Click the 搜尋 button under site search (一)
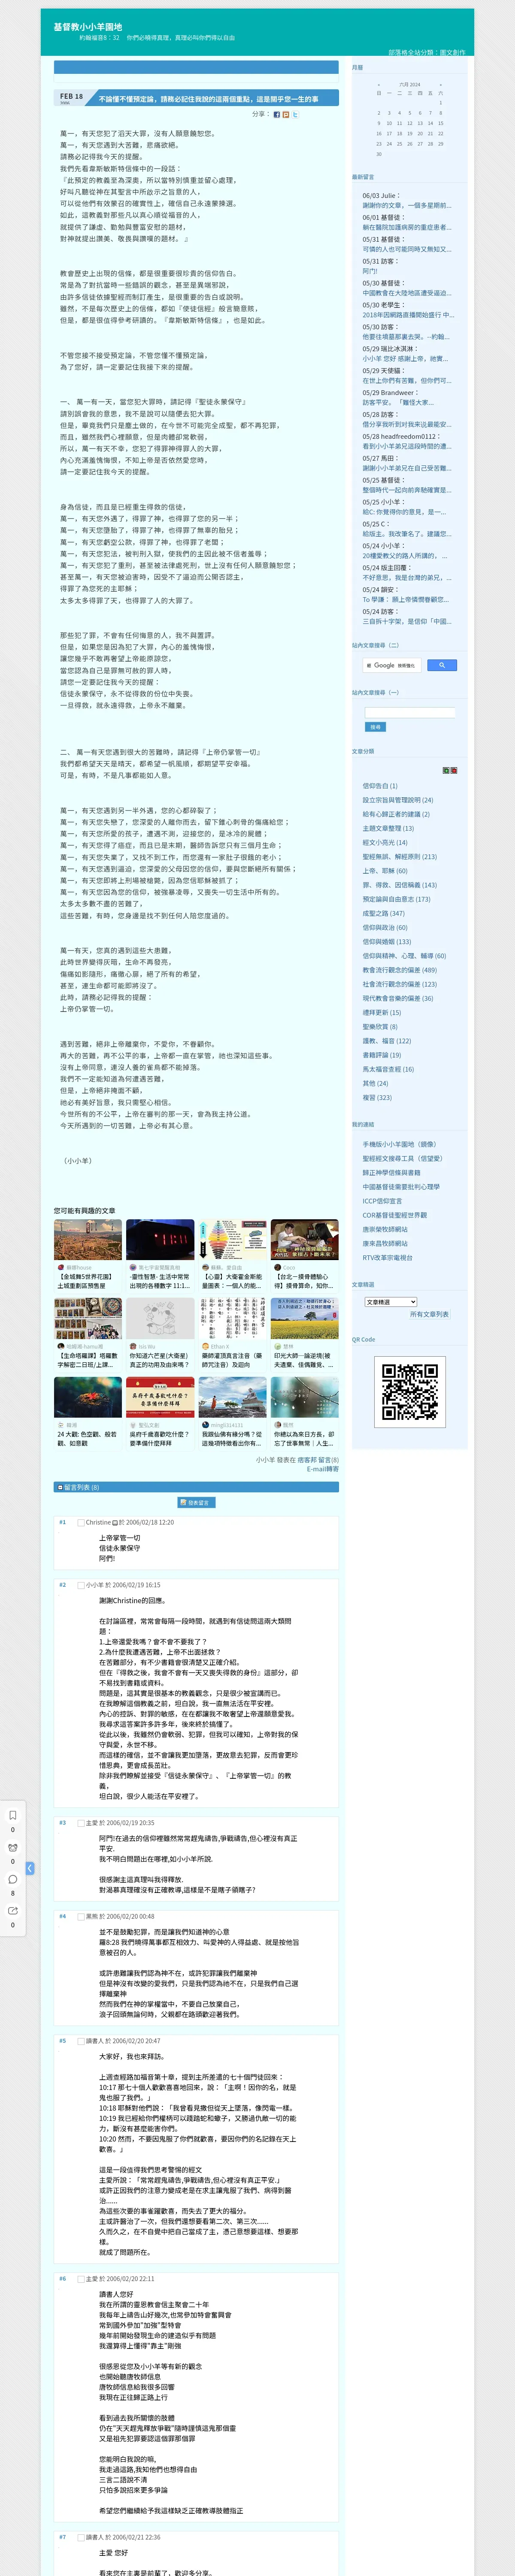The image size is (515, 2576). (375, 727)
